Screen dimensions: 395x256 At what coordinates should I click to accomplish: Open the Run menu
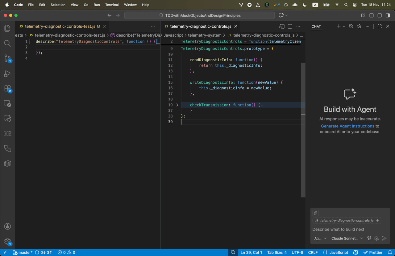coord(97,5)
